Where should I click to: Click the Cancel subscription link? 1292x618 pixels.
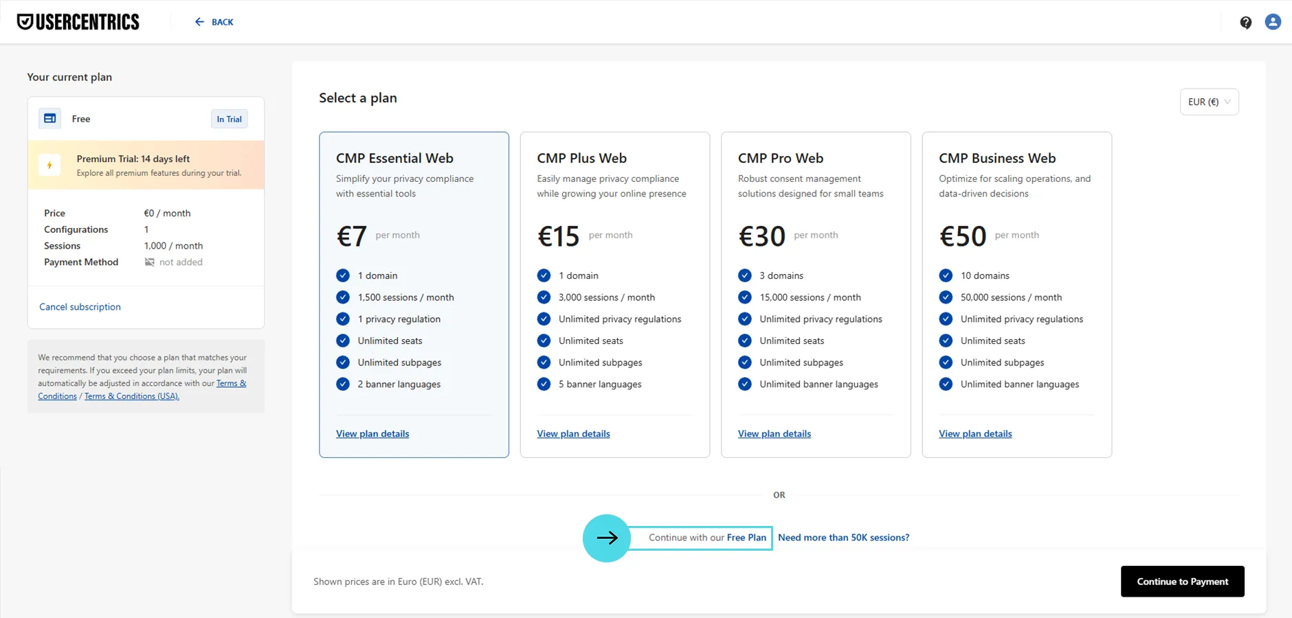(80, 307)
